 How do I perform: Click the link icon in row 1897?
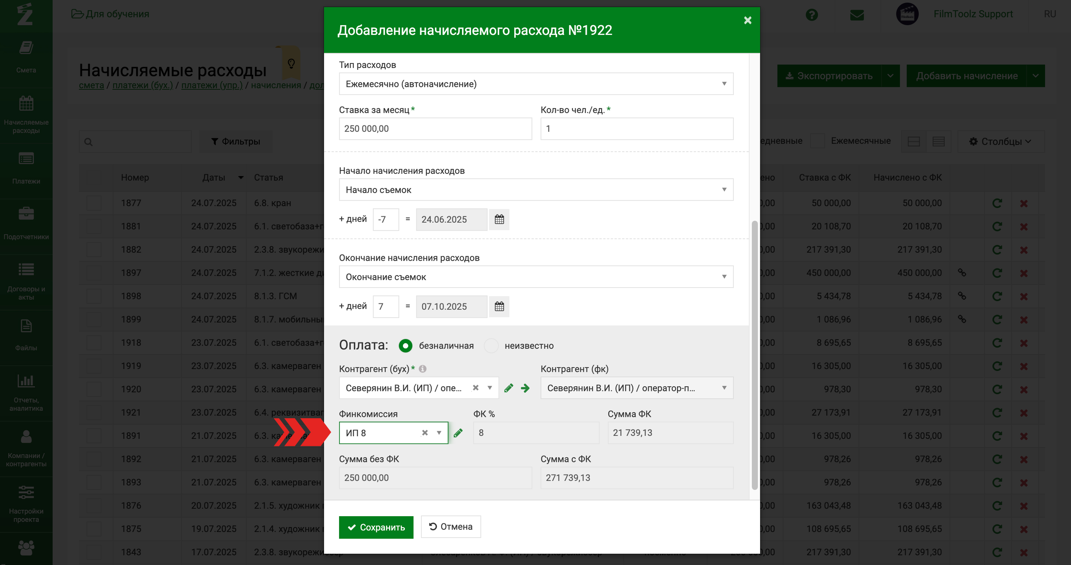(x=962, y=273)
